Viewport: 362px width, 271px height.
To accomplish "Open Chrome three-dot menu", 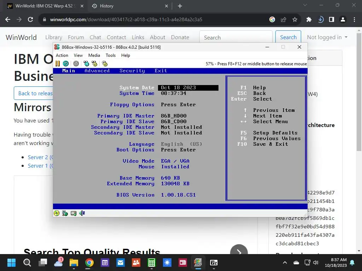I will [354, 20].
